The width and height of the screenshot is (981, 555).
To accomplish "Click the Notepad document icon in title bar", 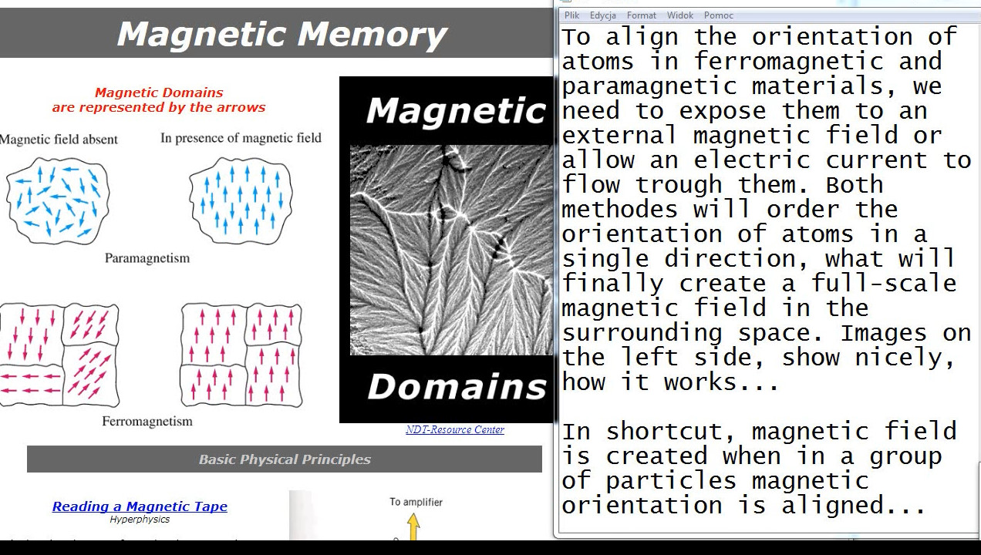I will 567,2.
